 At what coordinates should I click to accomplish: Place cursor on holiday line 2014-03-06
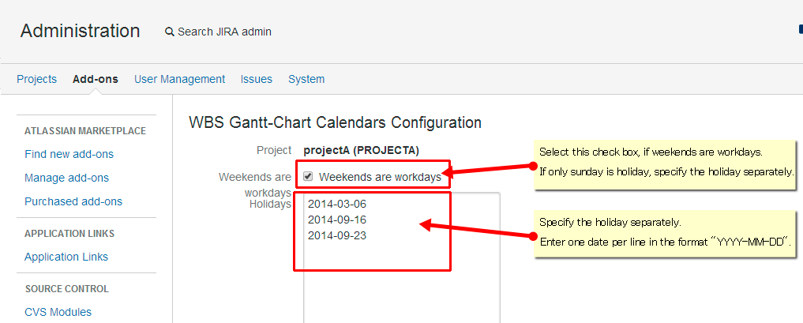pos(337,204)
